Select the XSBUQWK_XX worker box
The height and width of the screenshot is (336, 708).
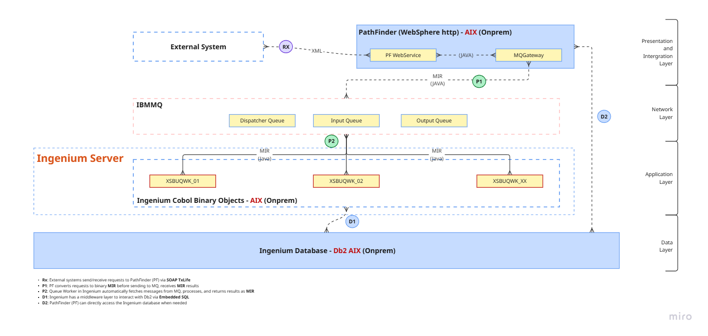(510, 181)
